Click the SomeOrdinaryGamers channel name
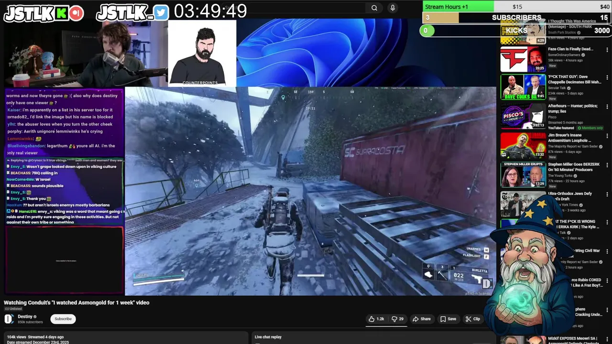 click(x=564, y=55)
